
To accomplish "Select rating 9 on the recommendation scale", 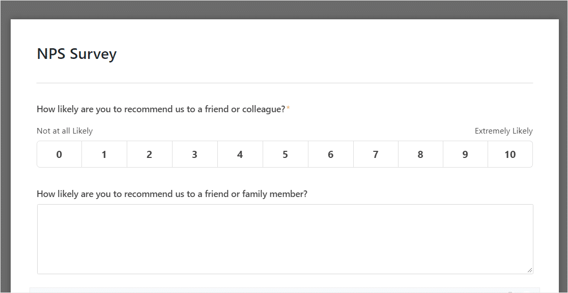I will point(466,154).
